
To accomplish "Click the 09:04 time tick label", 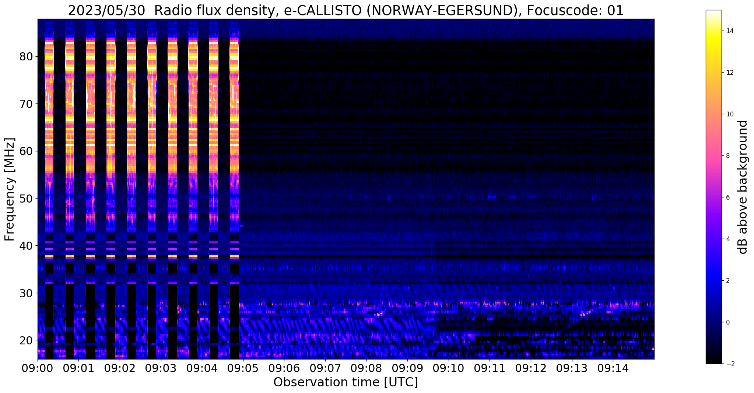I will pos(202,368).
